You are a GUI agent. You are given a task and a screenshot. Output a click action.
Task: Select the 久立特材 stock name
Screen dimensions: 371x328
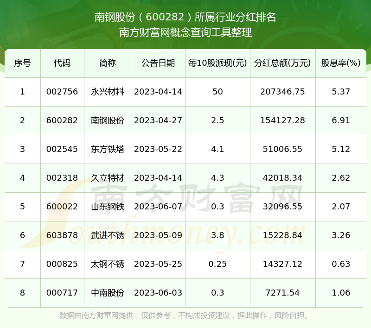tap(108, 178)
